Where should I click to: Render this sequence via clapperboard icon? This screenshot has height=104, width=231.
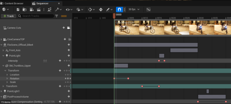(39, 10)
